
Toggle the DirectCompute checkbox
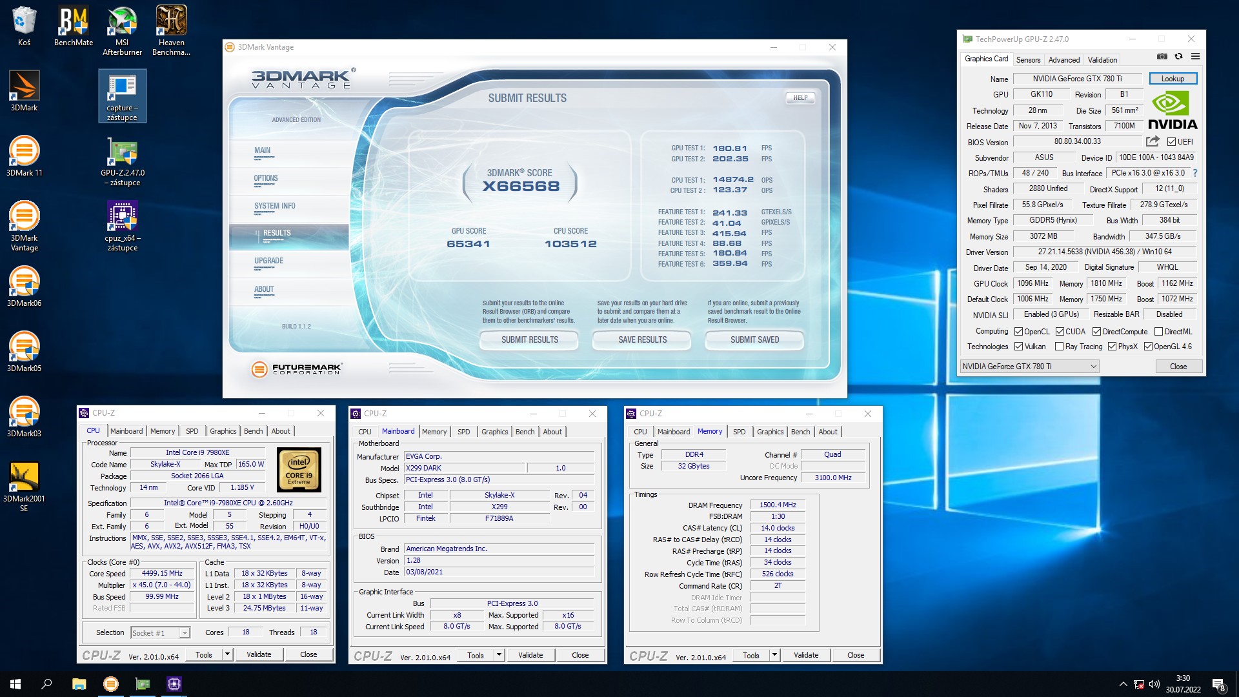point(1096,332)
